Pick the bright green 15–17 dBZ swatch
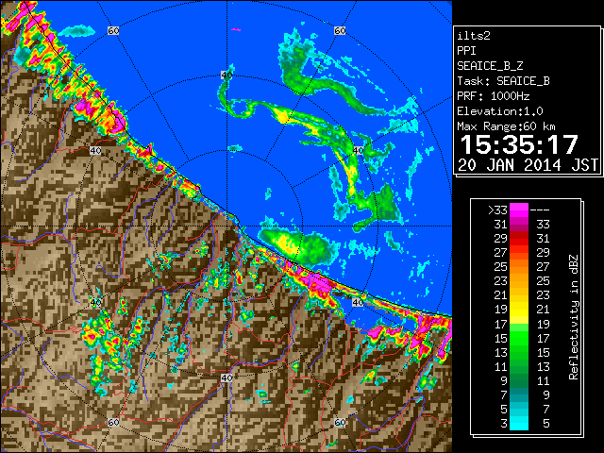This screenshot has width=604, height=453. click(519, 338)
